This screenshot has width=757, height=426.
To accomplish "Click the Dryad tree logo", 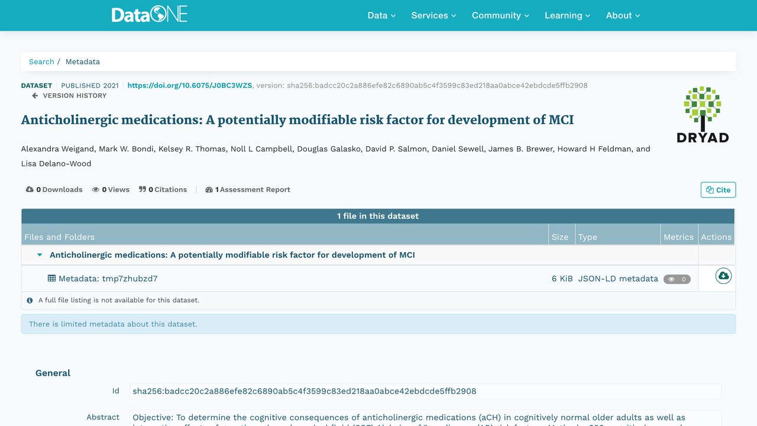I will pyautogui.click(x=703, y=114).
